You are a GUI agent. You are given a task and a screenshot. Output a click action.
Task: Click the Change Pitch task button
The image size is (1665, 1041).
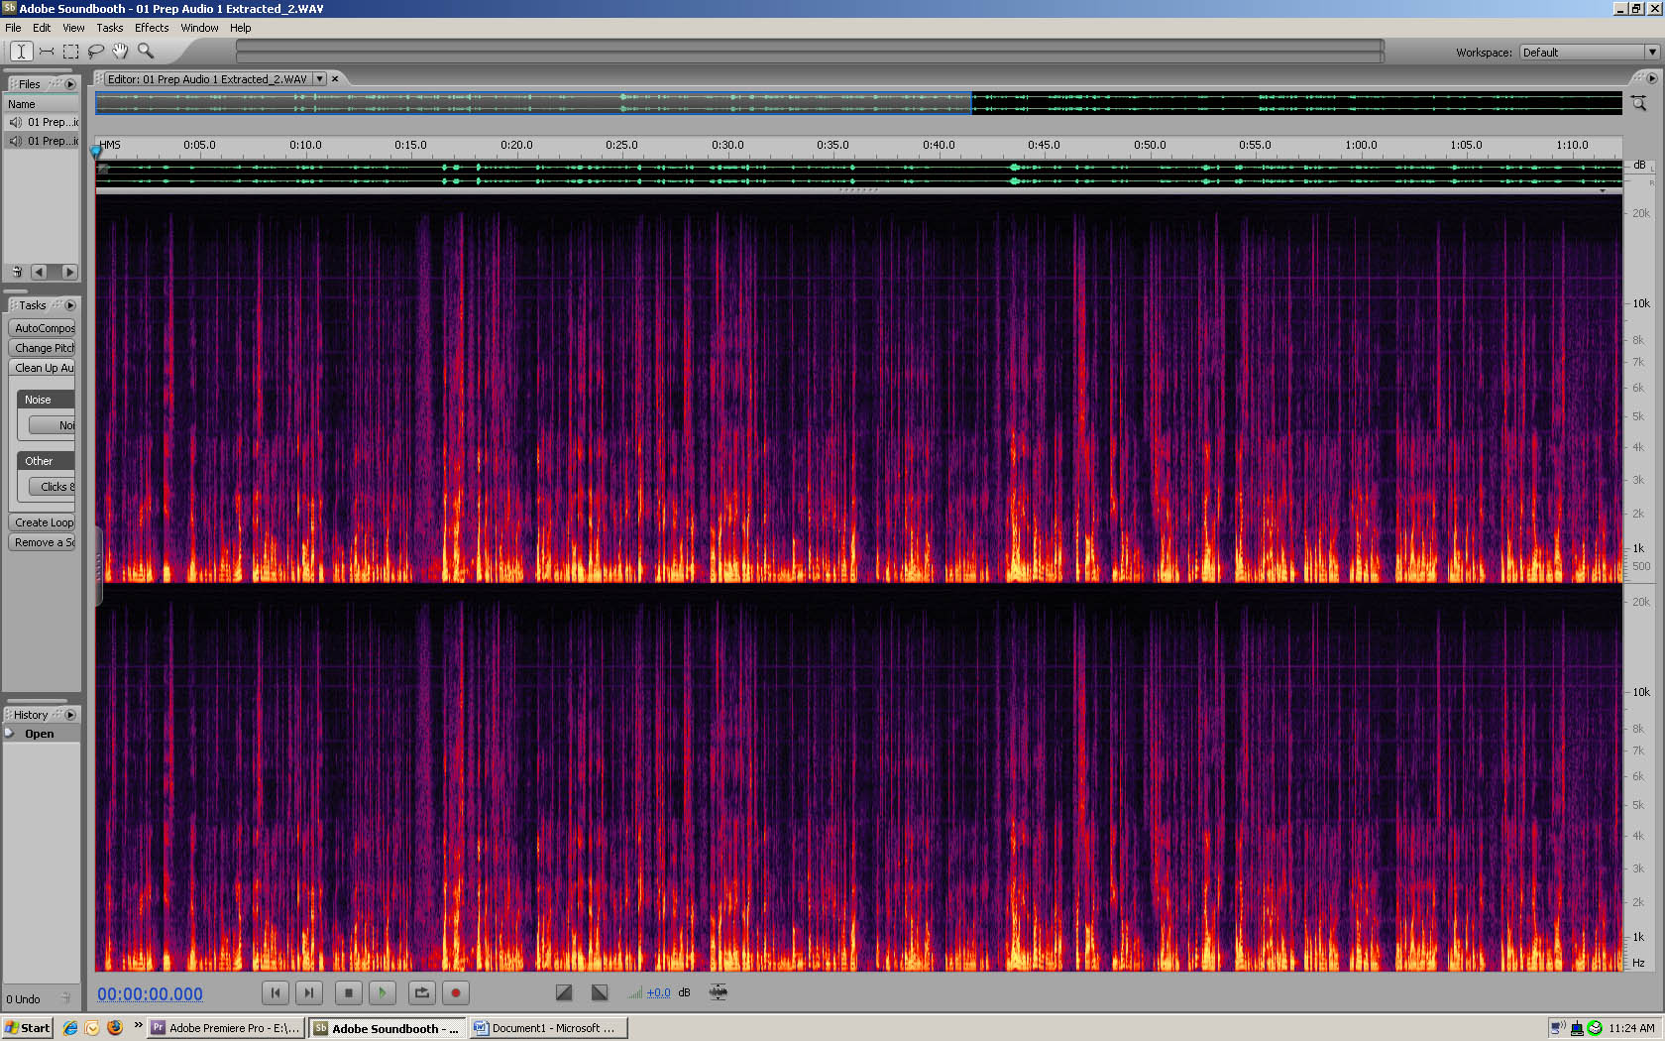point(44,348)
